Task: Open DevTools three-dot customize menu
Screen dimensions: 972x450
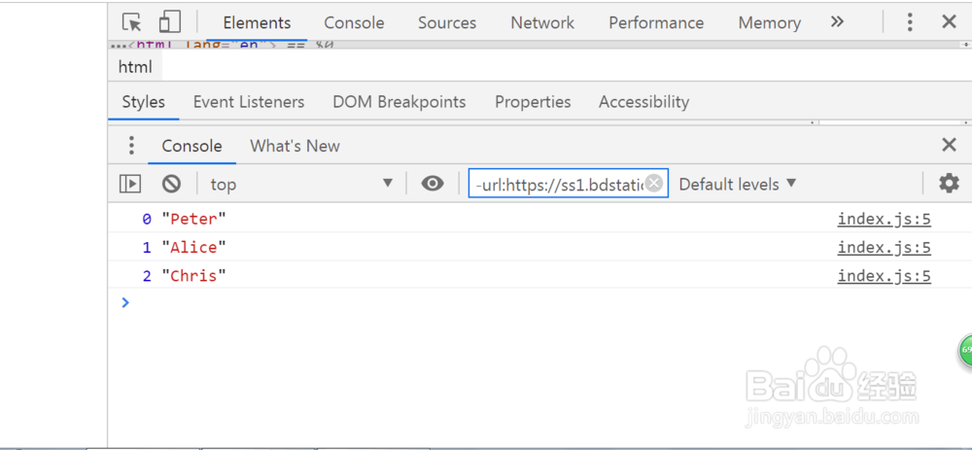Action: click(910, 22)
